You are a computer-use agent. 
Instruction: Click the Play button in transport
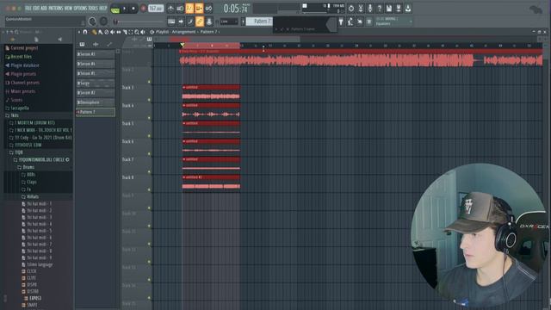(124, 9)
